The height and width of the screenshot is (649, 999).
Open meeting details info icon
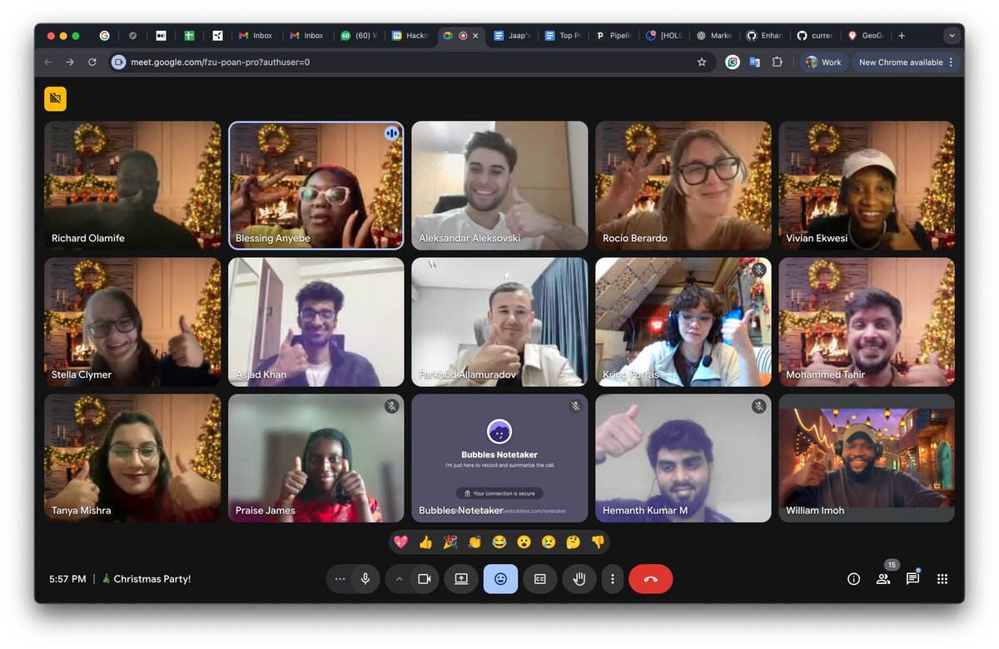(853, 579)
